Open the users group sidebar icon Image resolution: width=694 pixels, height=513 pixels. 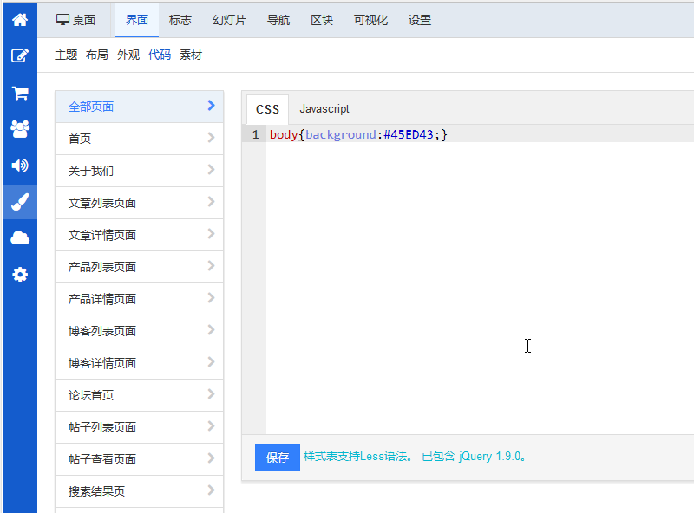19,129
